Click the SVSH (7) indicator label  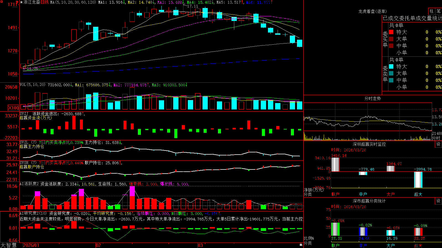[x=28, y=163]
